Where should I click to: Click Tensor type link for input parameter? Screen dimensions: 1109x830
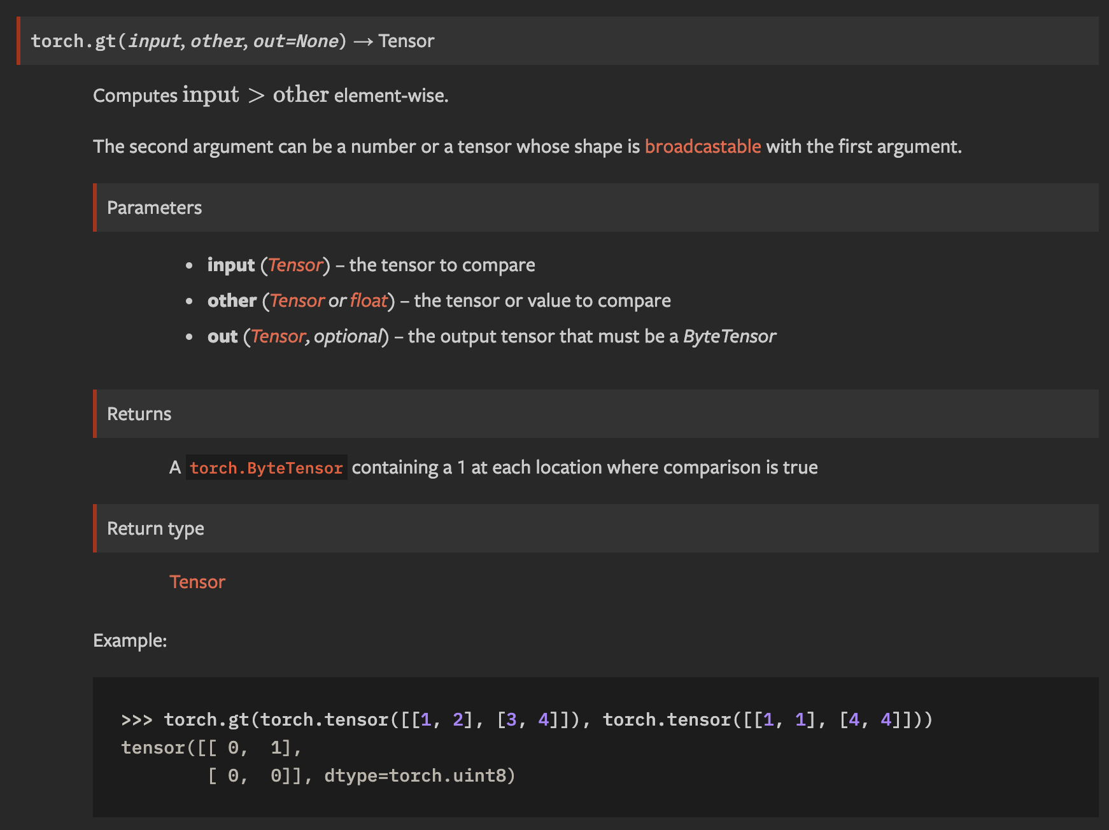tap(295, 265)
